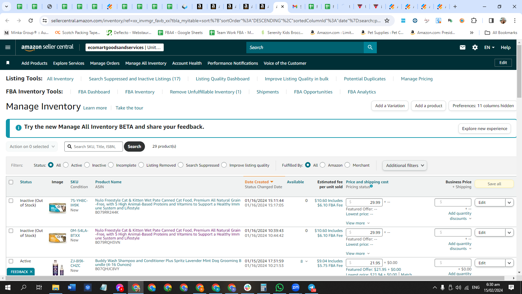Viewport: 522px width, 294px height.
Task: Go back to the previous page
Action: tap(7, 21)
